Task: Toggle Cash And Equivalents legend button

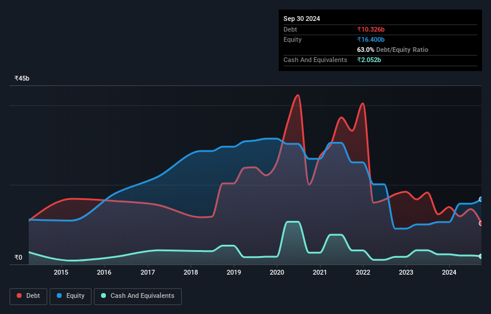Action: pyautogui.click(x=138, y=296)
